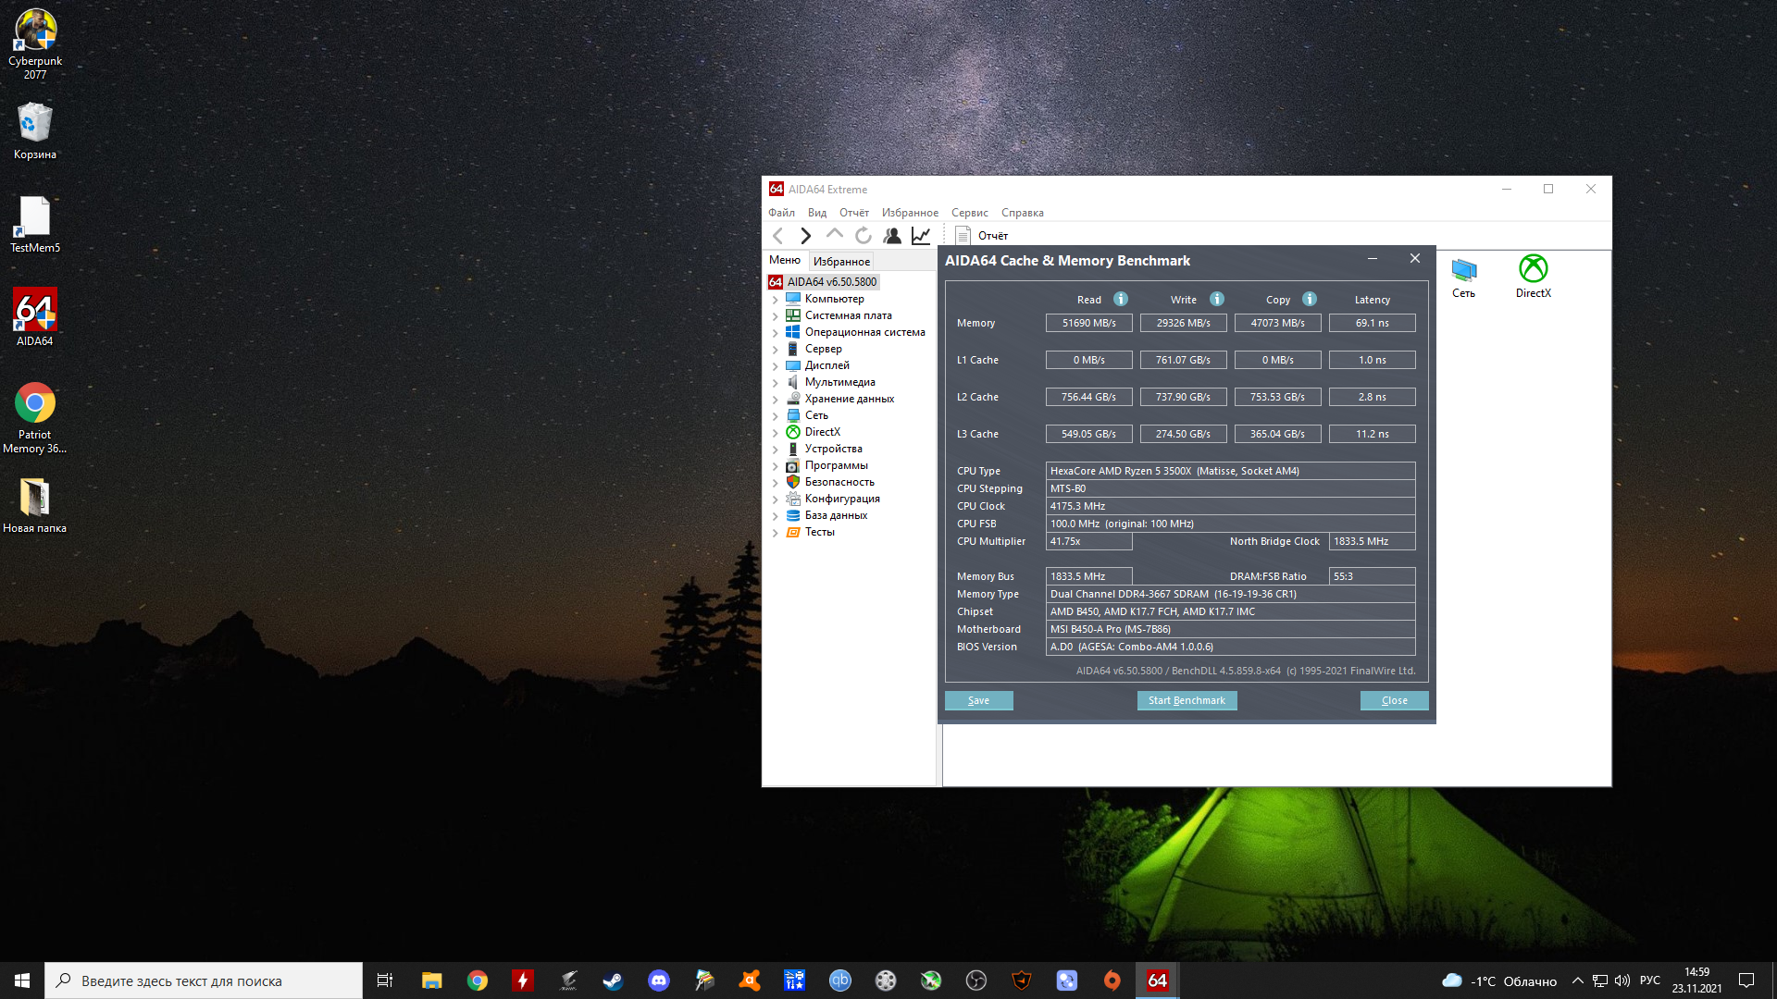Click the Save button in benchmark dialog
The image size is (1777, 999).
[978, 700]
